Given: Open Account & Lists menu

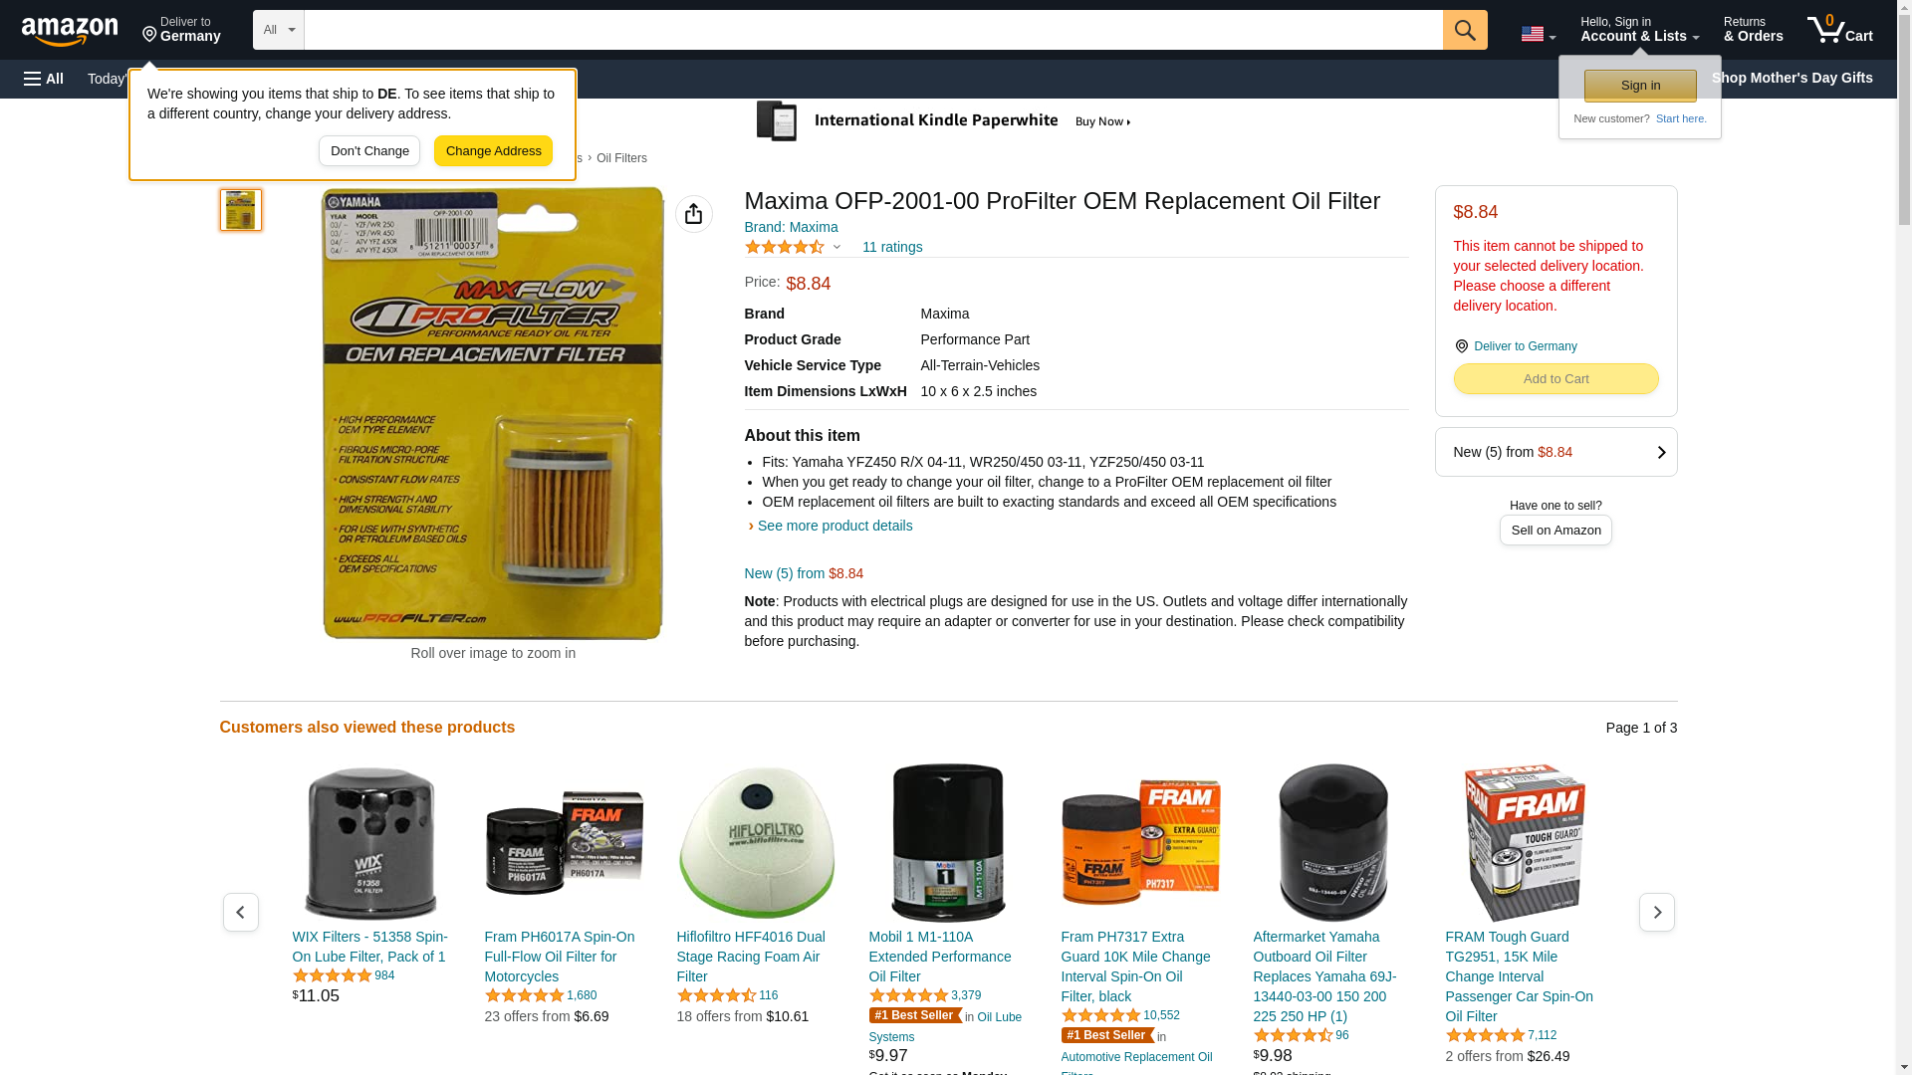Looking at the screenshot, I should pos(1639,30).
